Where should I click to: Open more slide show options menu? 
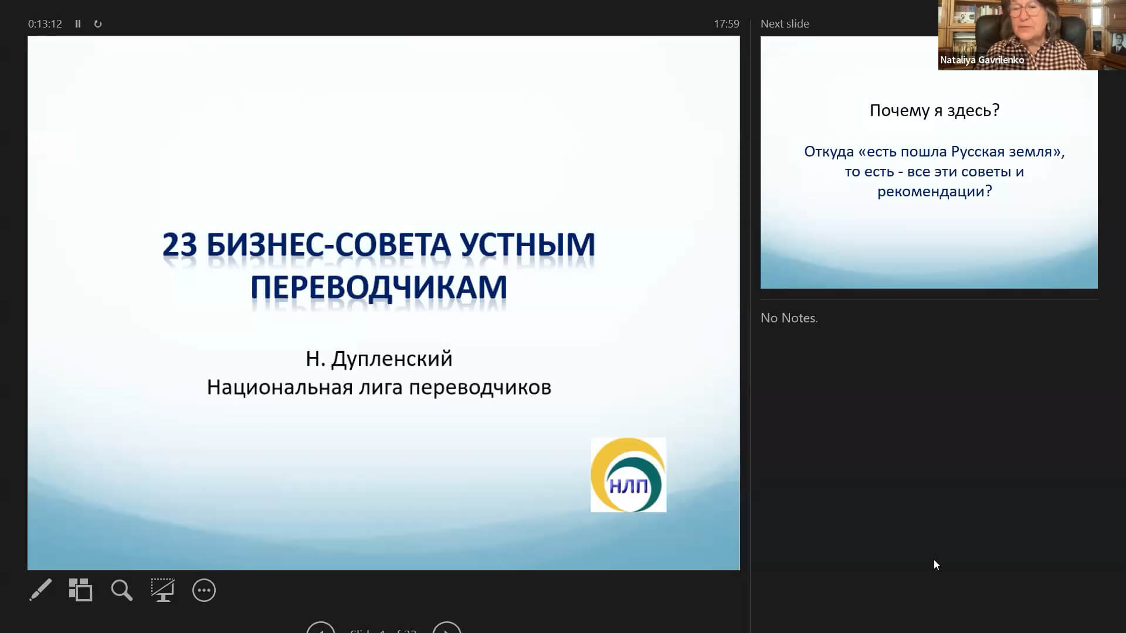(x=204, y=590)
